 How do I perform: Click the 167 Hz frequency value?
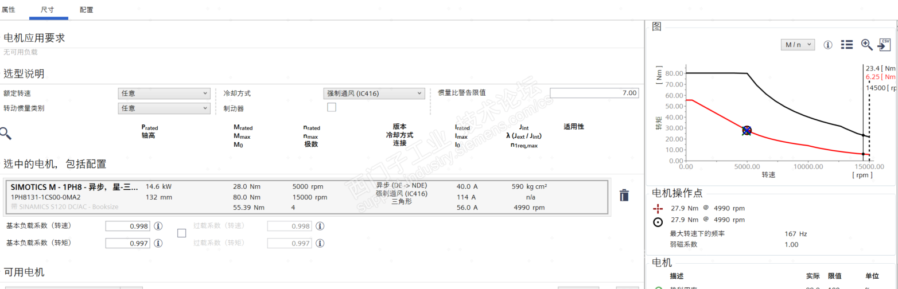(x=795, y=234)
